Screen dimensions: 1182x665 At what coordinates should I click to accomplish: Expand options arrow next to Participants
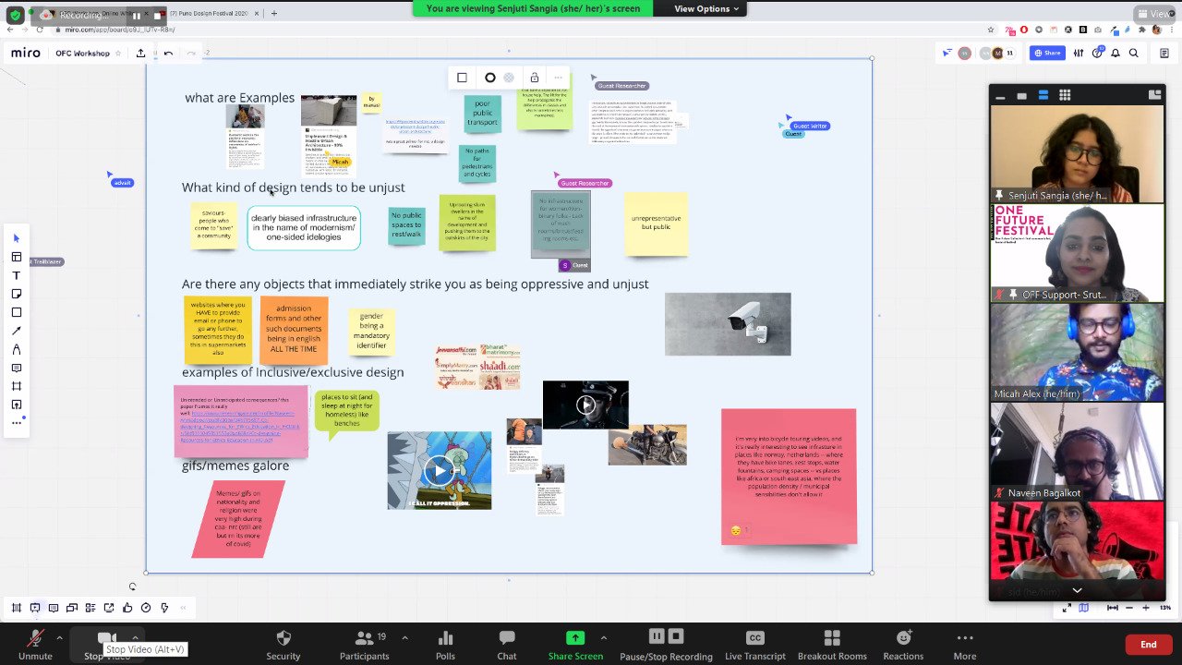(404, 637)
